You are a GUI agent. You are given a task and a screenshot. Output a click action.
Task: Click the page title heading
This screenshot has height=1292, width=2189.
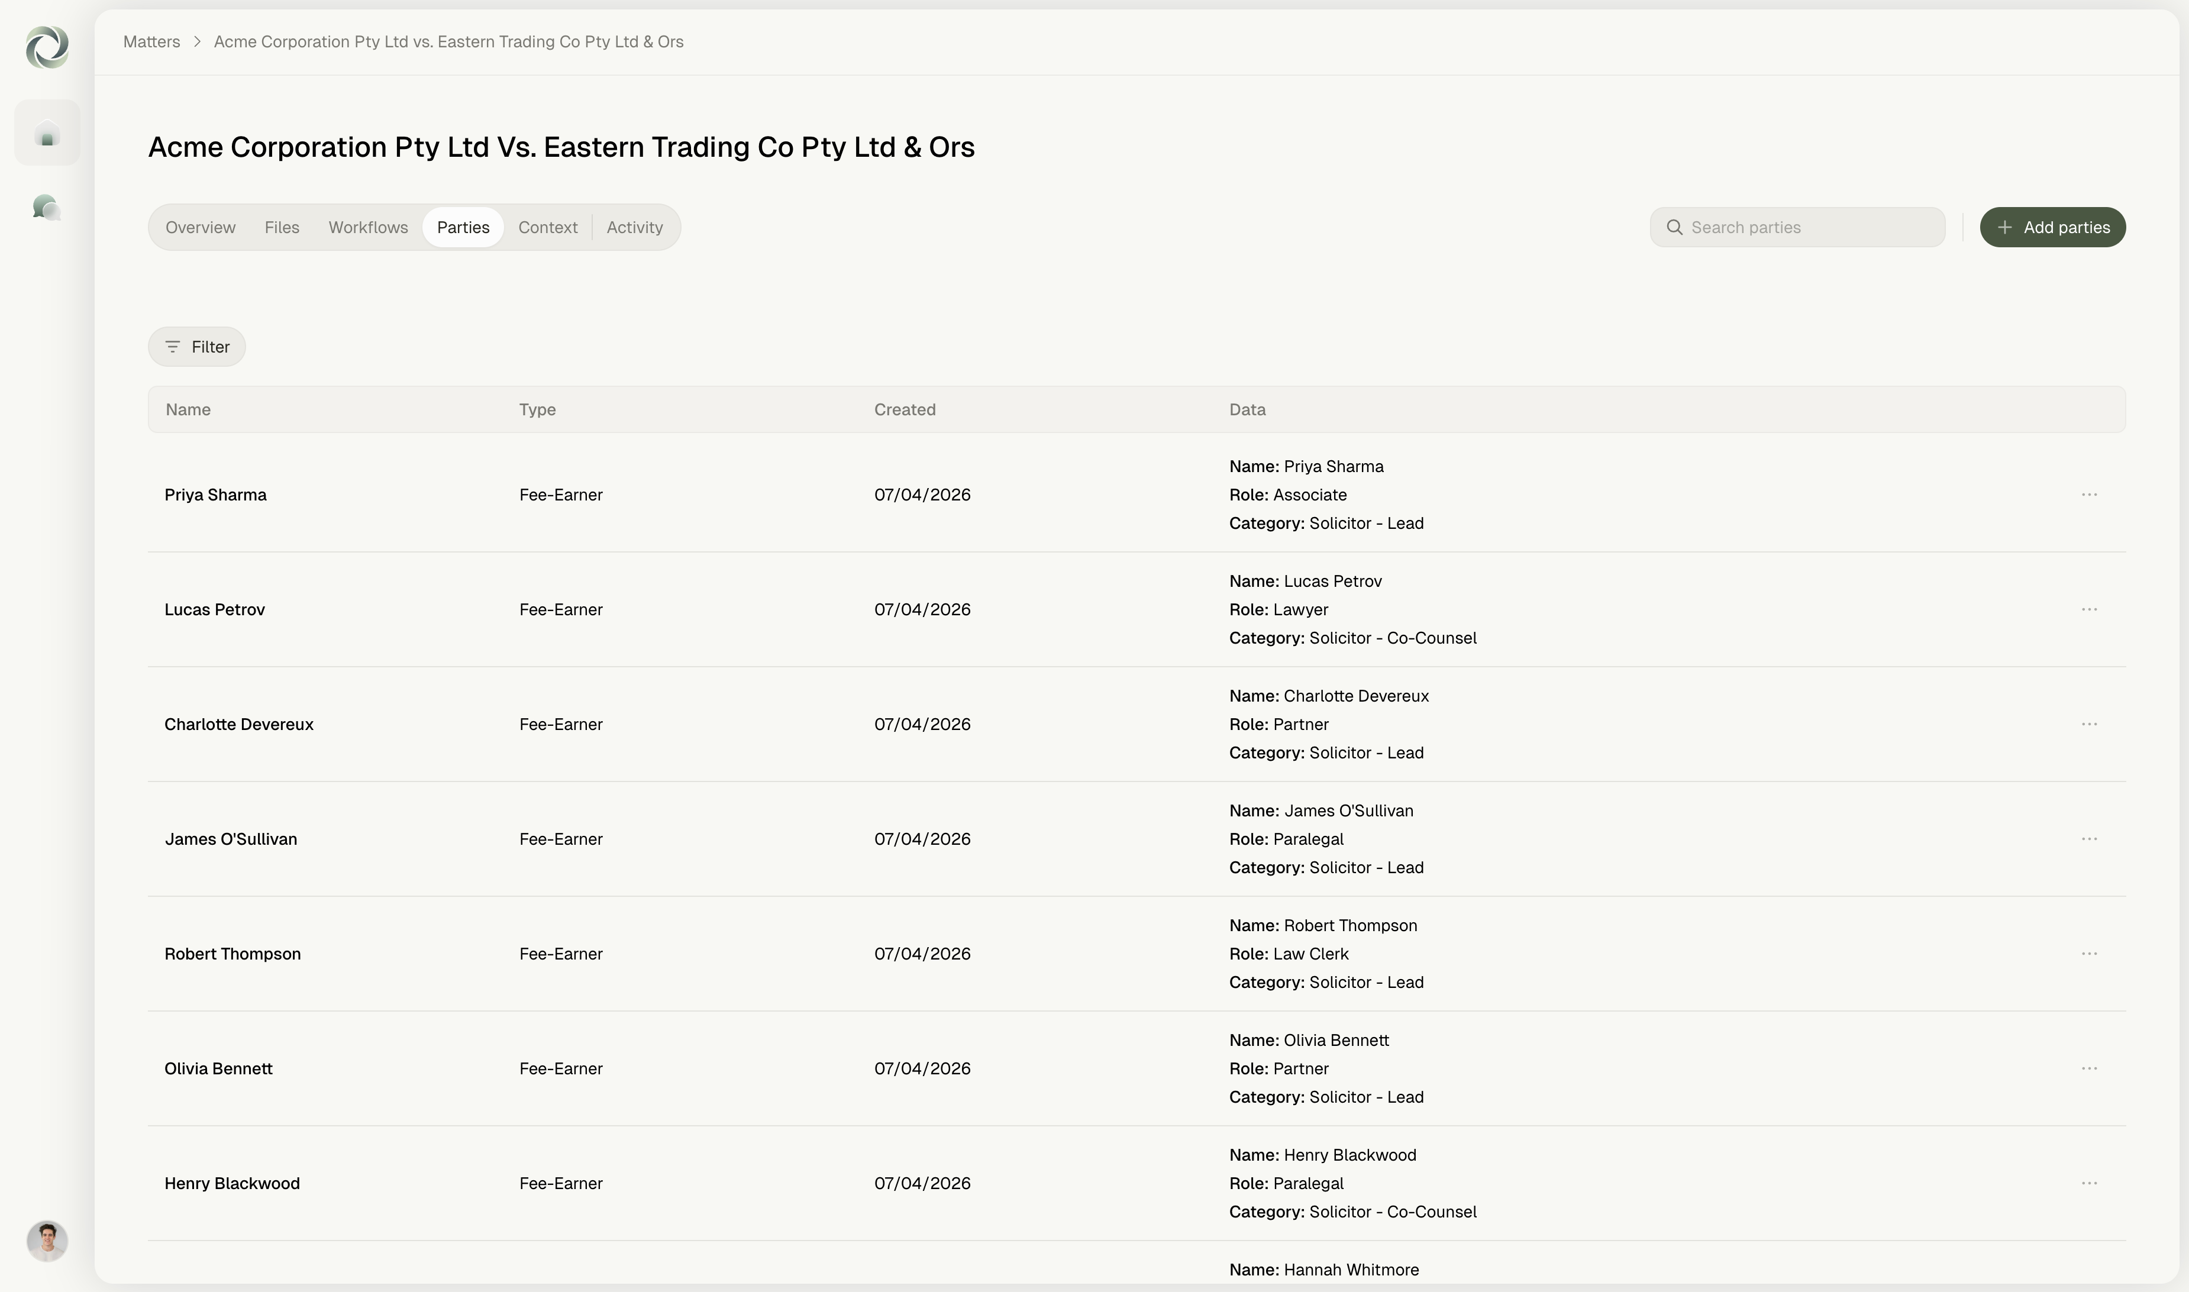[x=561, y=147]
